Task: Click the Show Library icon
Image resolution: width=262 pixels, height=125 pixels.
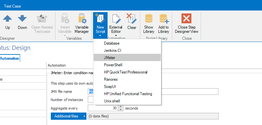Action: coord(149,19)
